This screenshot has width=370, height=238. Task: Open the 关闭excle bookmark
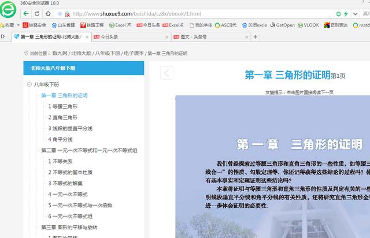pos(254,25)
